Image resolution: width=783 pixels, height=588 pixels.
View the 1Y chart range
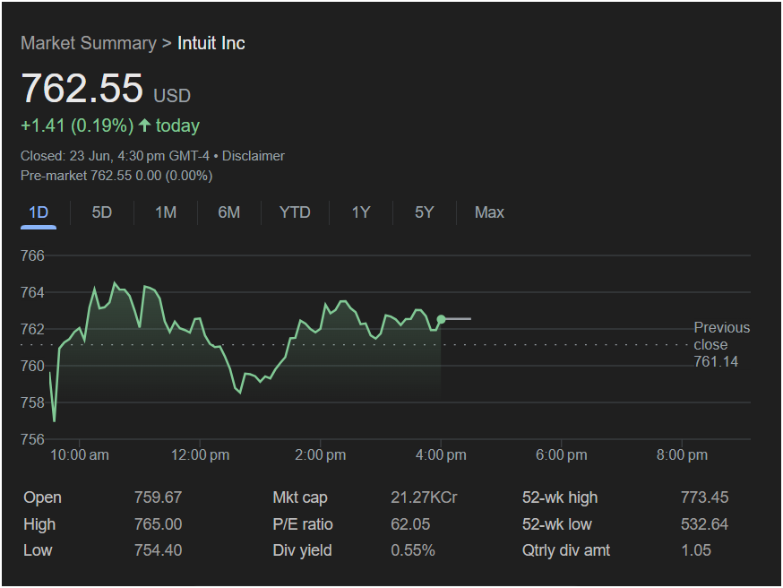361,212
